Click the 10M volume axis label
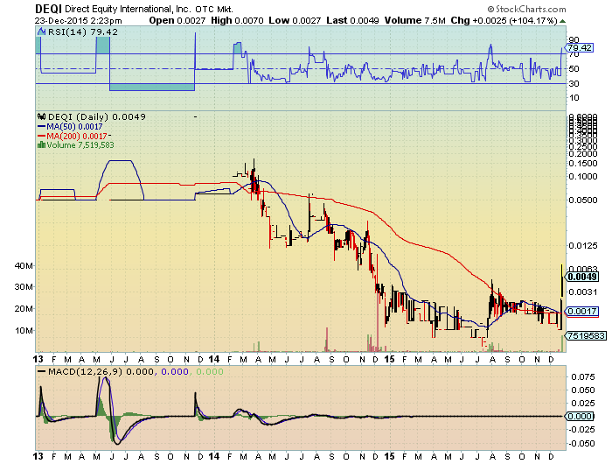612x464 pixels. (x=24, y=331)
